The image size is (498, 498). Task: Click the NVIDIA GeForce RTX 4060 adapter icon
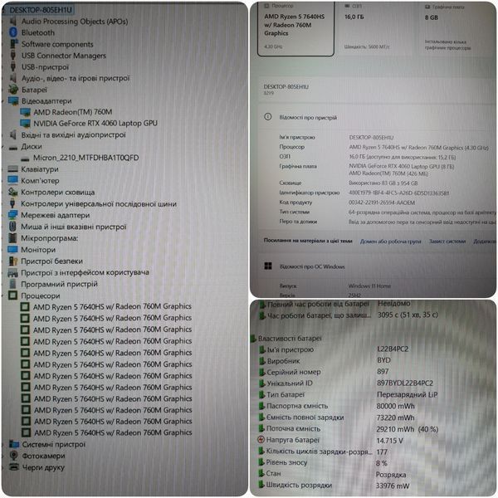tap(25, 124)
